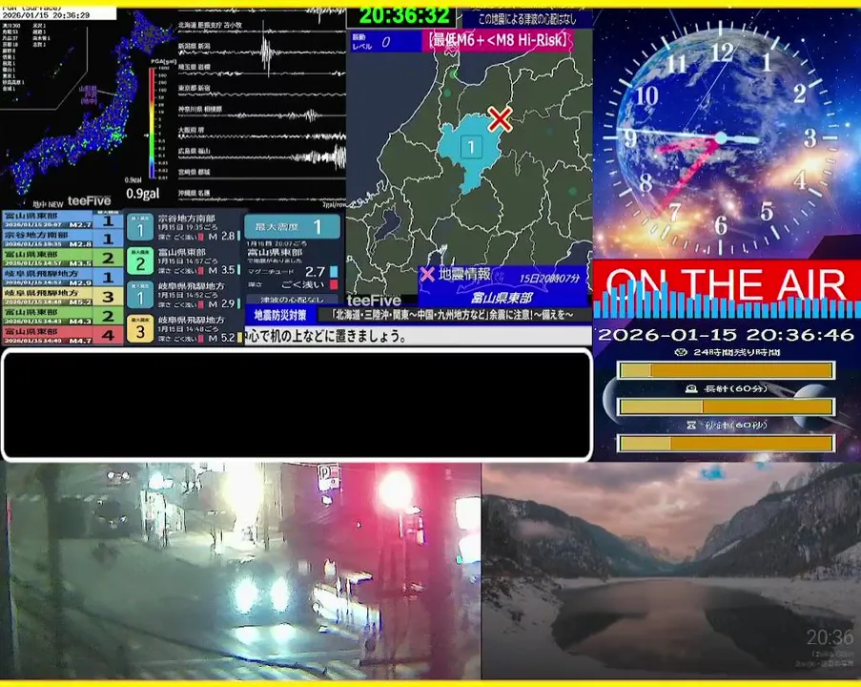Click the scrolling ticker 机の上などに置きましょう
This screenshot has width=861, height=687.
click(x=326, y=336)
